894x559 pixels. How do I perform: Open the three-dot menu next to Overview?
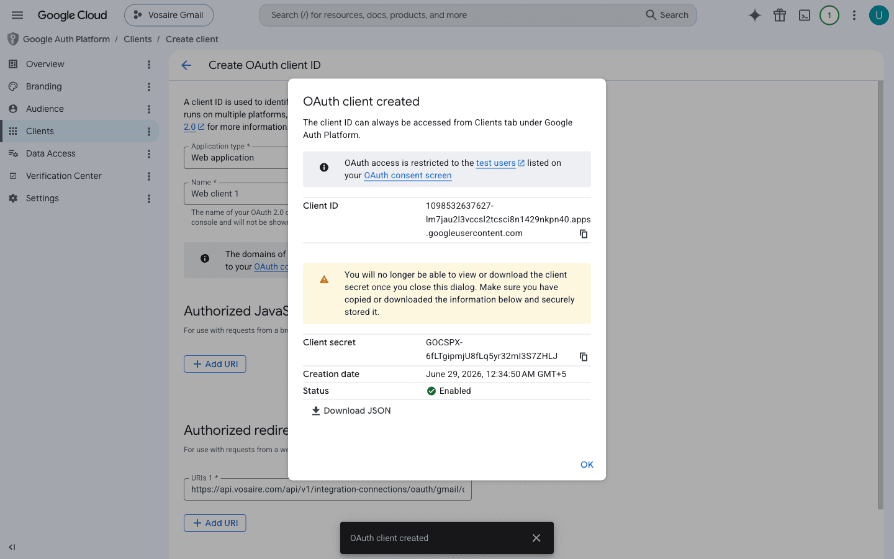[x=149, y=65]
